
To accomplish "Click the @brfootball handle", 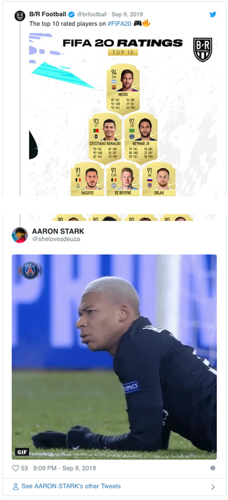I will (92, 14).
